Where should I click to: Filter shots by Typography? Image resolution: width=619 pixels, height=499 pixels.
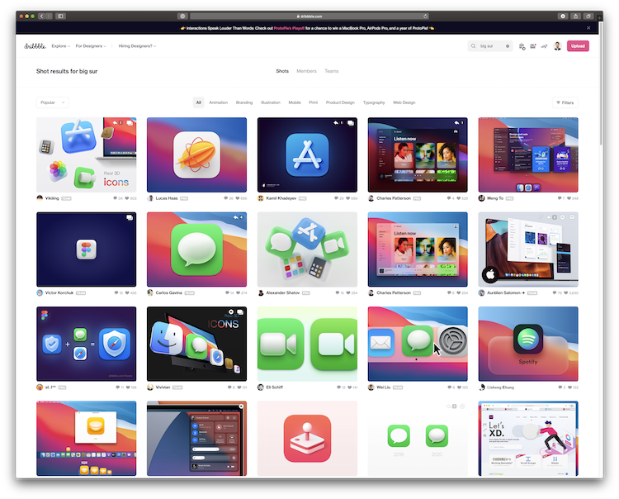click(374, 102)
